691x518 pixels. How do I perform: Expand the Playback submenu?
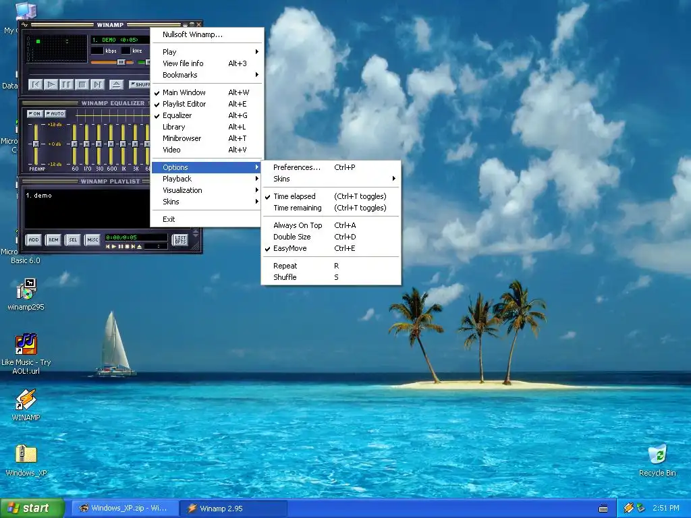206,179
